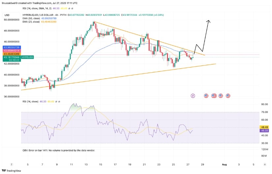This screenshot has height=174, width=272.
Task: Click the OBV error message text
Action: click(x=59, y=150)
